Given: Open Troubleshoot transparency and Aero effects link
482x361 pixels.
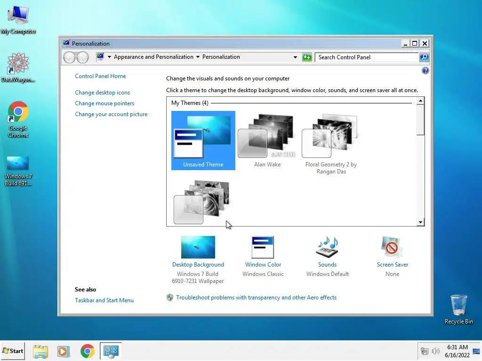Looking at the screenshot, I should click(x=257, y=298).
